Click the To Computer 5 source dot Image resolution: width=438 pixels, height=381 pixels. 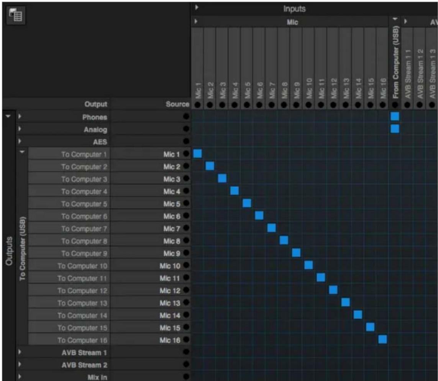click(x=186, y=203)
